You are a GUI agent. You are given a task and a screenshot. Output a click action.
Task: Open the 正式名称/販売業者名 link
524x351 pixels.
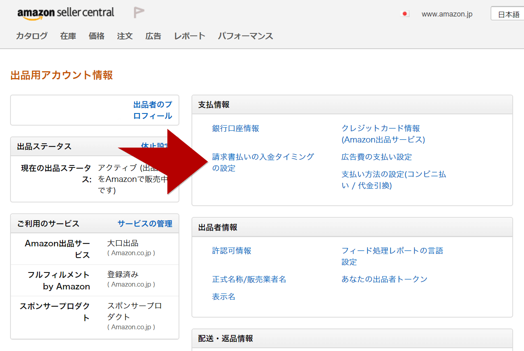249,279
